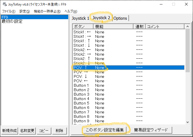This screenshot has height=137, width=193.
Task: Sort by the 機能 column header
Action: click(x=113, y=26)
